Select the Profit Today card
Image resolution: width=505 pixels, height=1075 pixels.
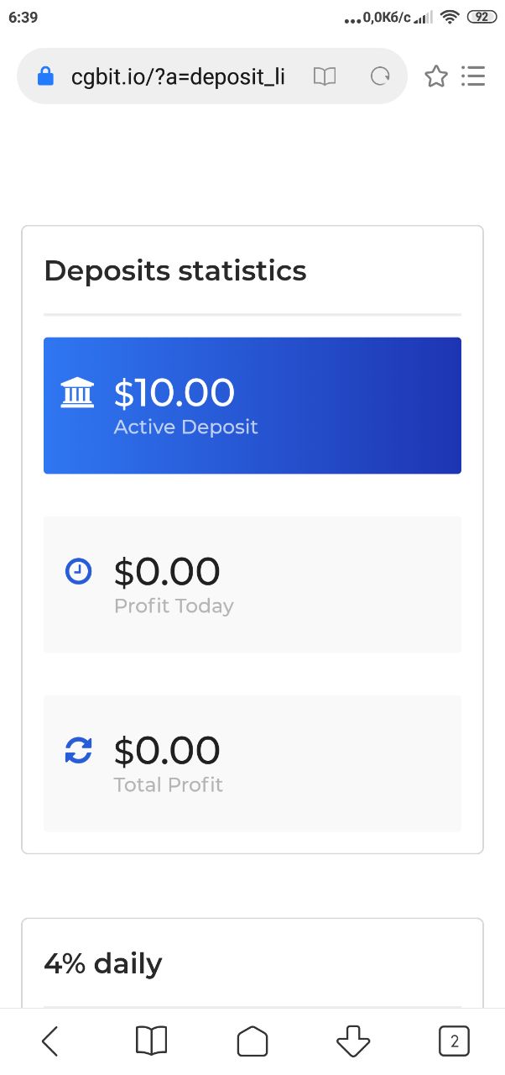coord(252,585)
